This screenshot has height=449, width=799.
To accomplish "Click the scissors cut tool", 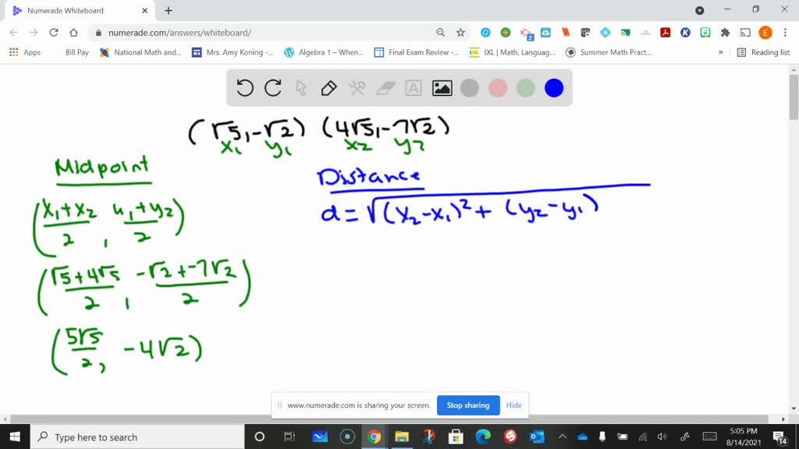I will [x=356, y=88].
